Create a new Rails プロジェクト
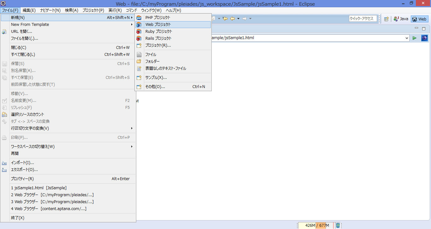 click(x=173, y=38)
